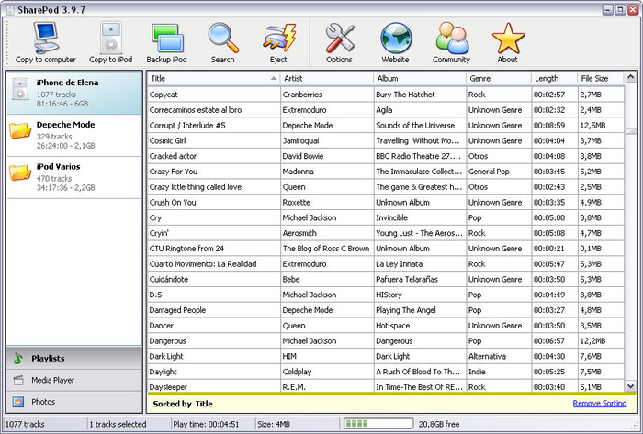Image resolution: width=643 pixels, height=434 pixels.
Task: Open the Search magnifier tool
Action: 222,41
